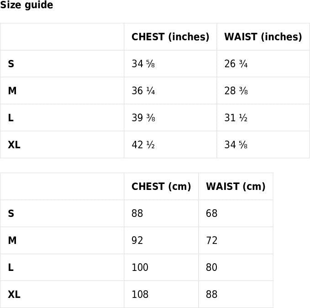This screenshot has height=308, width=310.
Task: Click the XL row label in cm table
Action: (14, 294)
